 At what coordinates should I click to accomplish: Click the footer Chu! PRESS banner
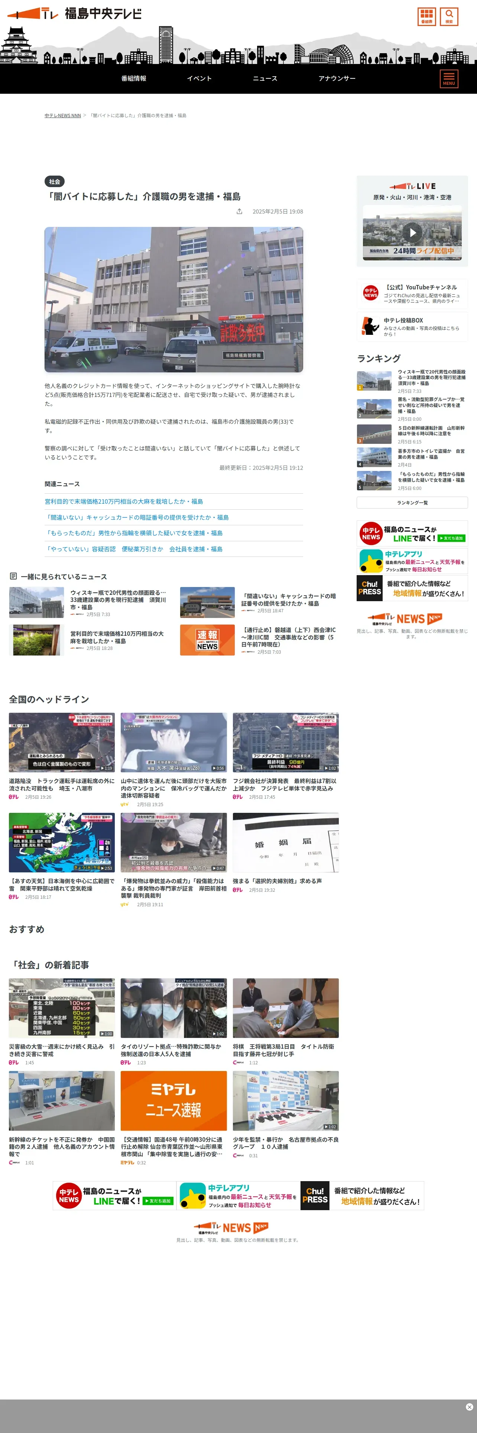point(362,1195)
